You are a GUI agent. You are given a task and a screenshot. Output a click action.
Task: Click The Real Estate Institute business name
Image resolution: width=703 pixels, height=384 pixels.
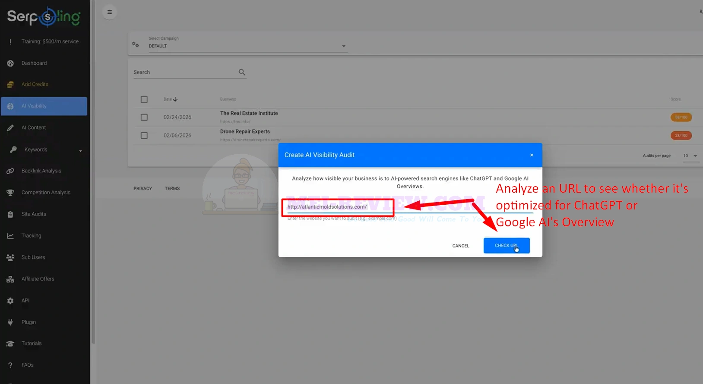pyautogui.click(x=249, y=113)
